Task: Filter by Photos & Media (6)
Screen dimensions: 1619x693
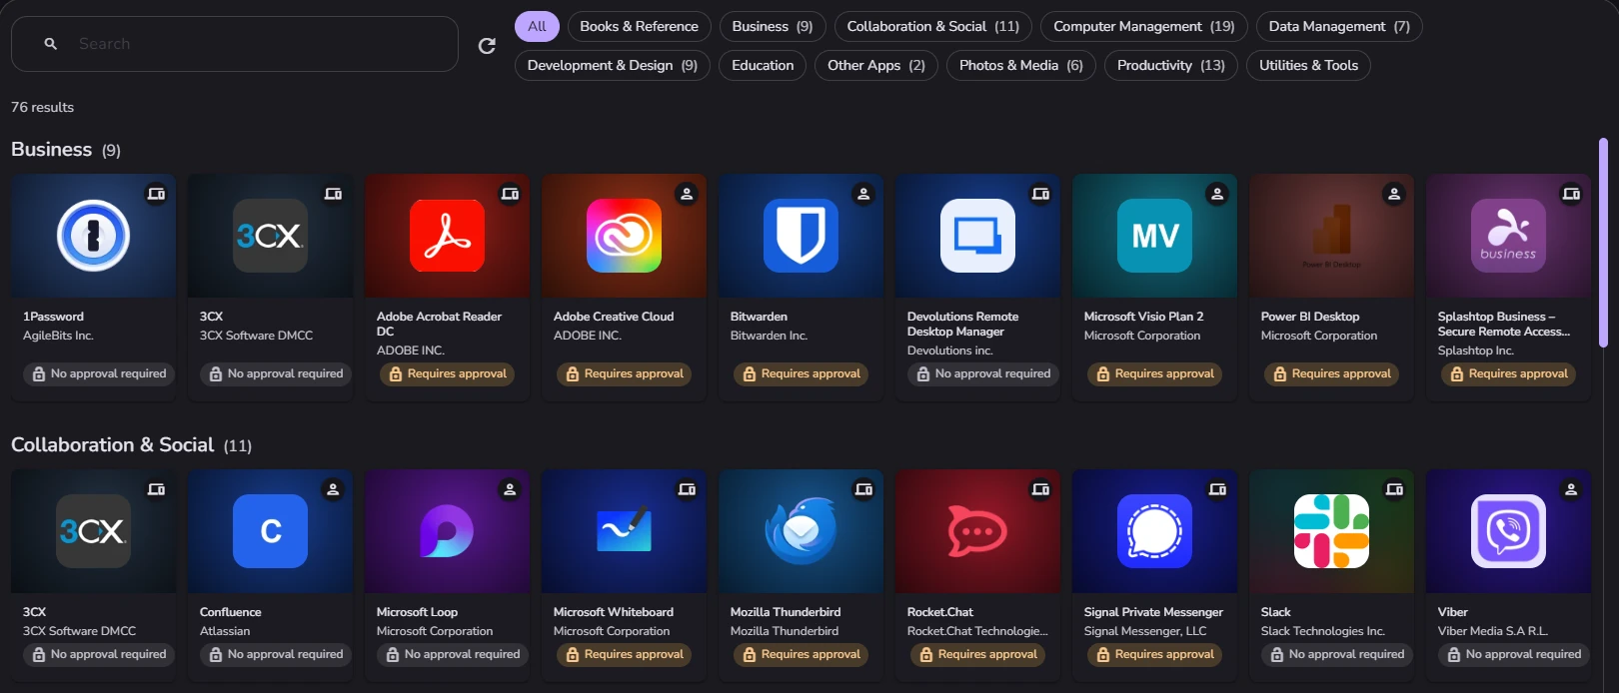Action: tap(1021, 65)
